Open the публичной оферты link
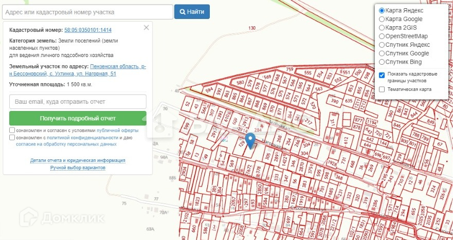This screenshot has width=453, height=240. tap(118, 131)
